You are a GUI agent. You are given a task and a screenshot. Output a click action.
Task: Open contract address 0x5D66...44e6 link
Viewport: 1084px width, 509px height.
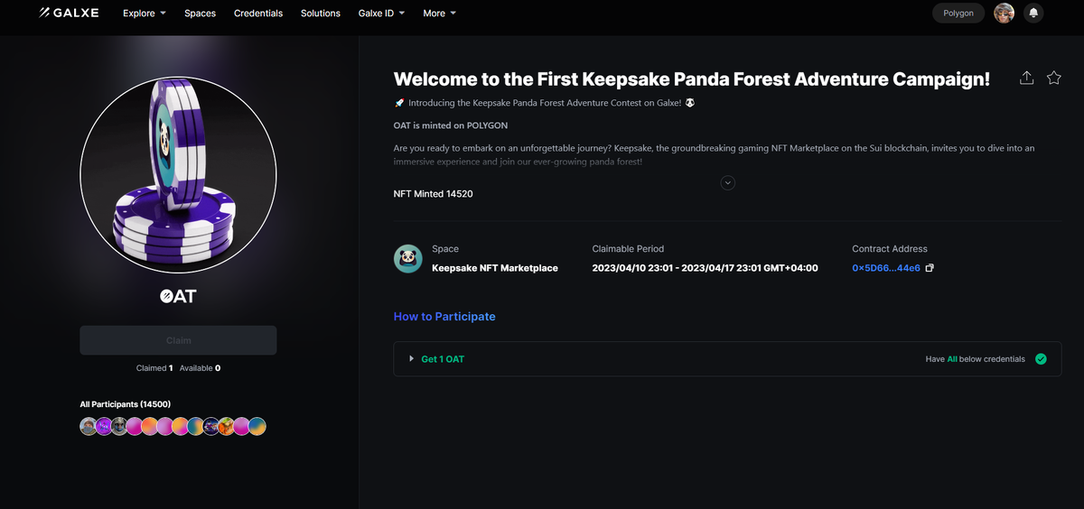pos(886,268)
